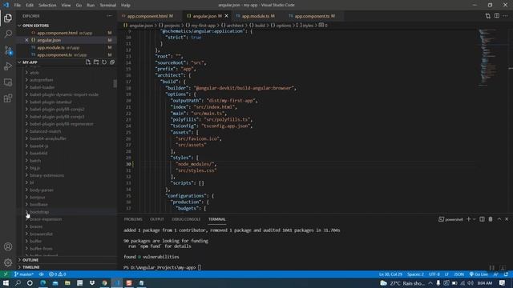The width and height of the screenshot is (513, 288).
Task: Click the master branch status item
Action: (x=24, y=274)
